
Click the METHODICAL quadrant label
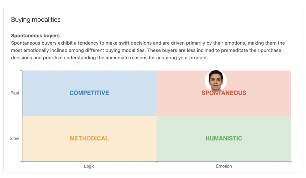[89, 138]
